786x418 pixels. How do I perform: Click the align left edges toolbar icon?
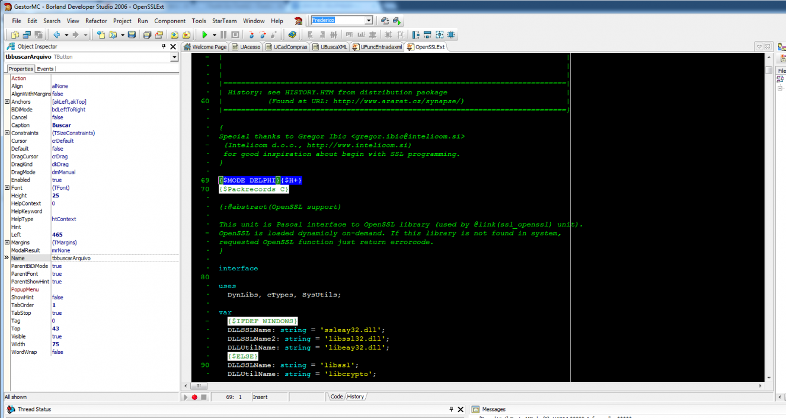[310, 35]
